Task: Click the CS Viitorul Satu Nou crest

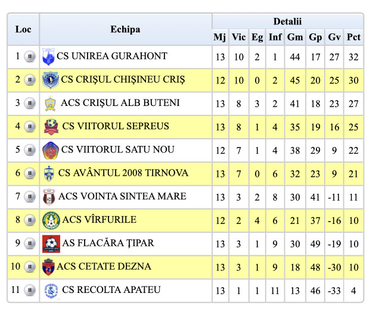Action: pos(50,150)
